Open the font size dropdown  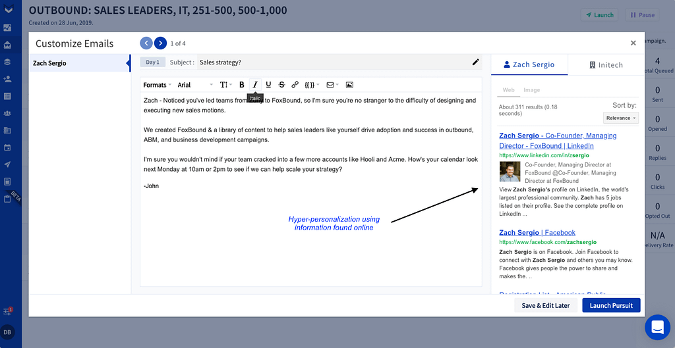[226, 85]
